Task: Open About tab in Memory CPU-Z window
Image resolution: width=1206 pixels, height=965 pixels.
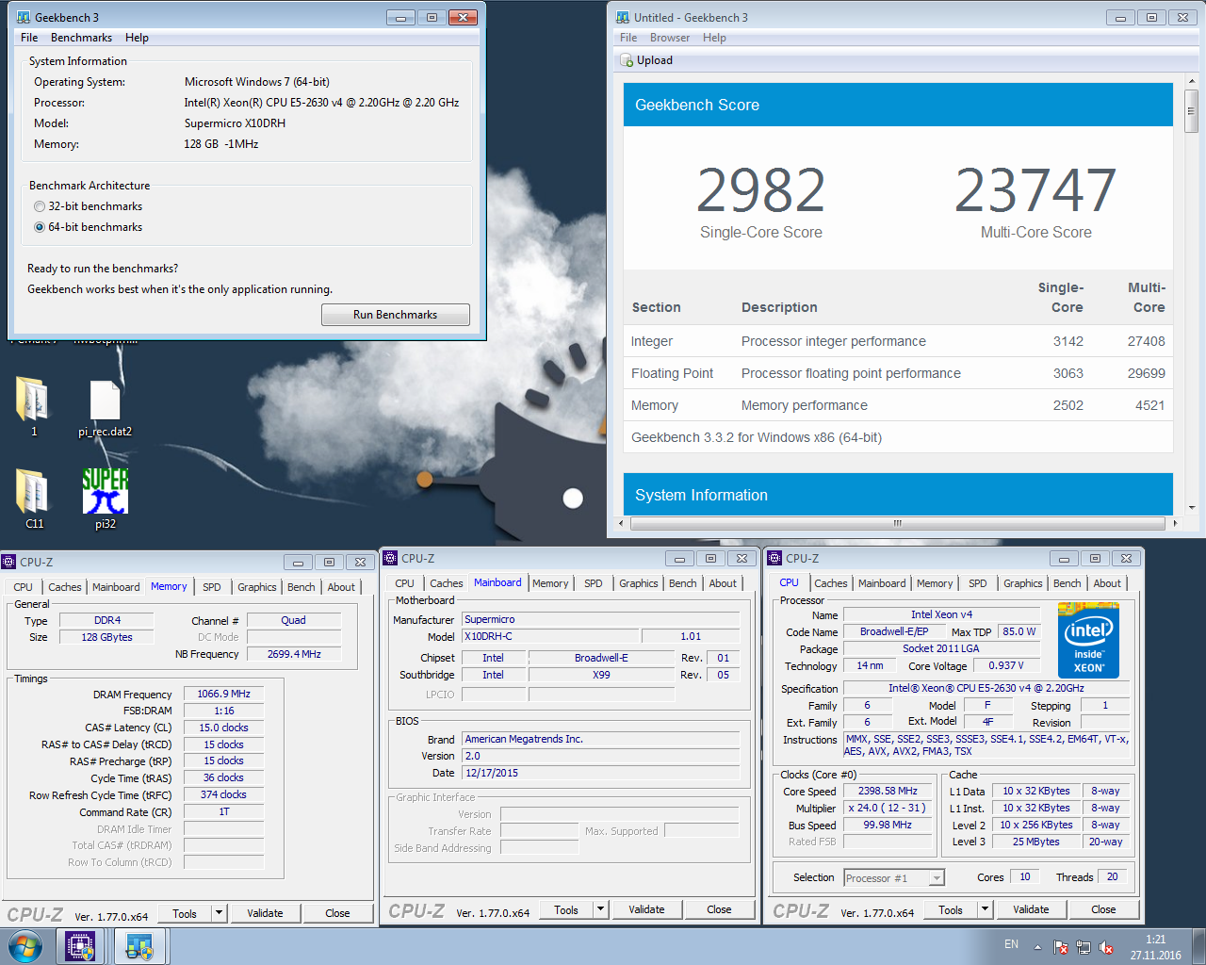Action: tap(341, 587)
